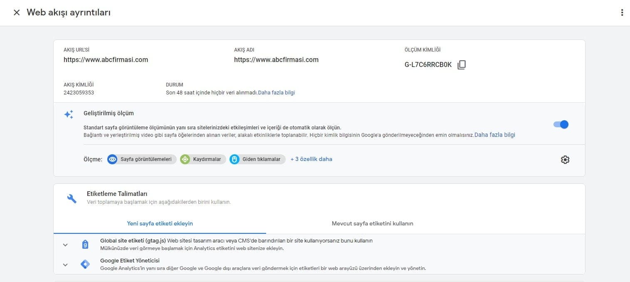630x282 pixels.
Task: Copy the measurement ID G-L7C6RRCB0K
Action: coord(462,65)
